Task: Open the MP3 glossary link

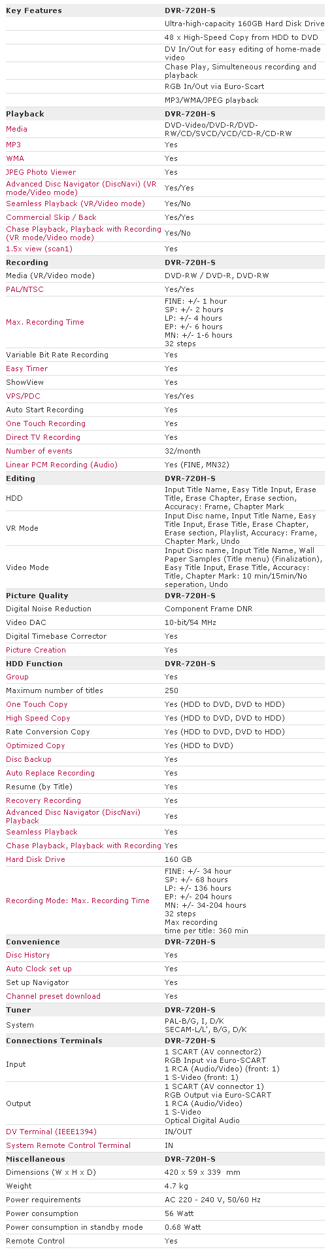Action: 13,145
